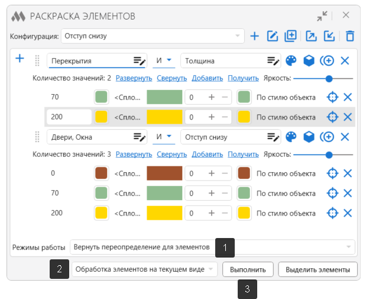Click Свернуть link under Перекрытия
This screenshot has width=366, height=299.
pos(172,78)
